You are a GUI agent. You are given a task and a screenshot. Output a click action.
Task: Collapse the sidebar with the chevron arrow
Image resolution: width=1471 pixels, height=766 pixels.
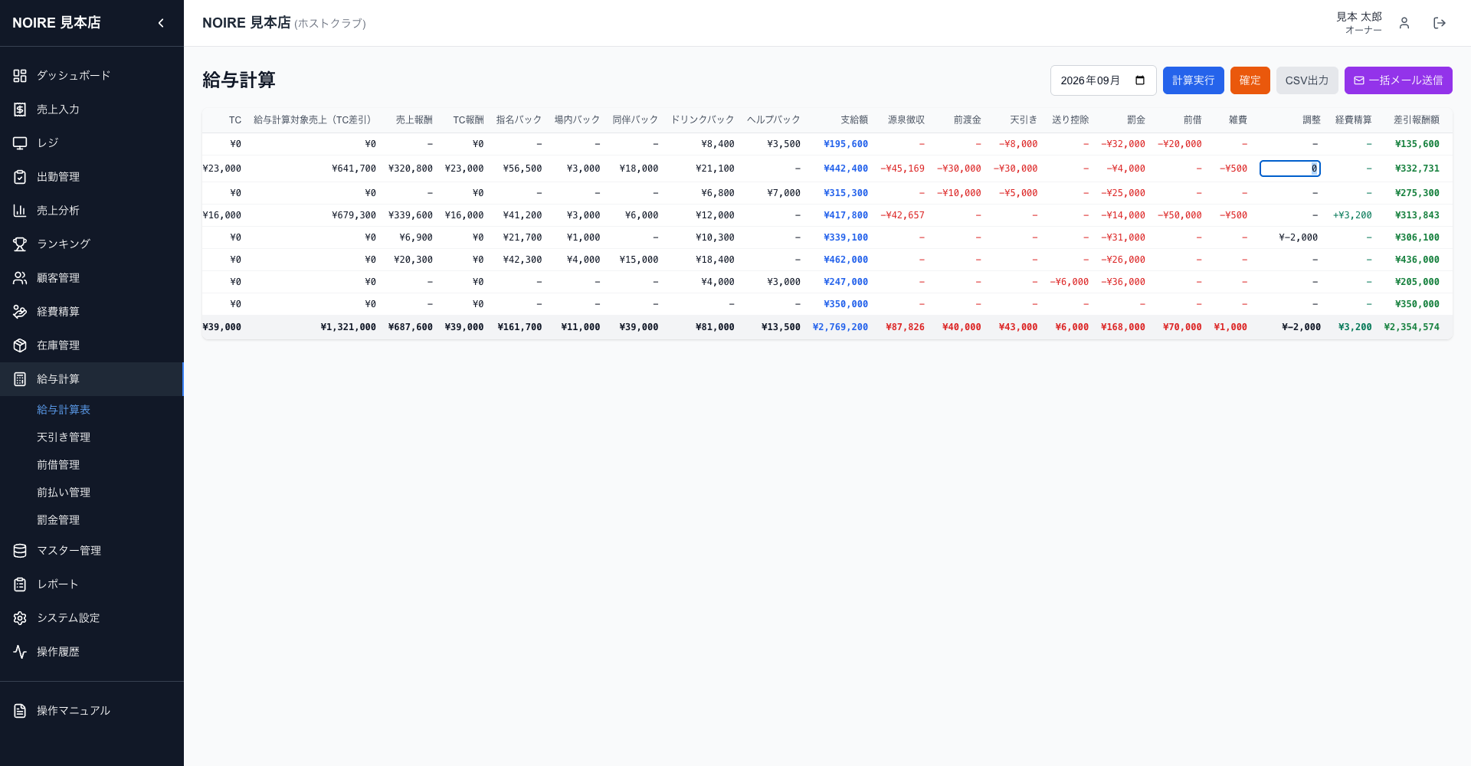pos(161,23)
